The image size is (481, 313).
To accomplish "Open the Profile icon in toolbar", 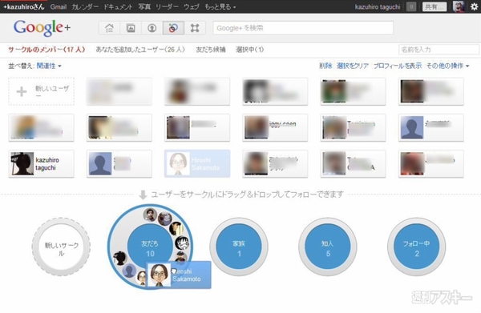I will tap(152, 28).
